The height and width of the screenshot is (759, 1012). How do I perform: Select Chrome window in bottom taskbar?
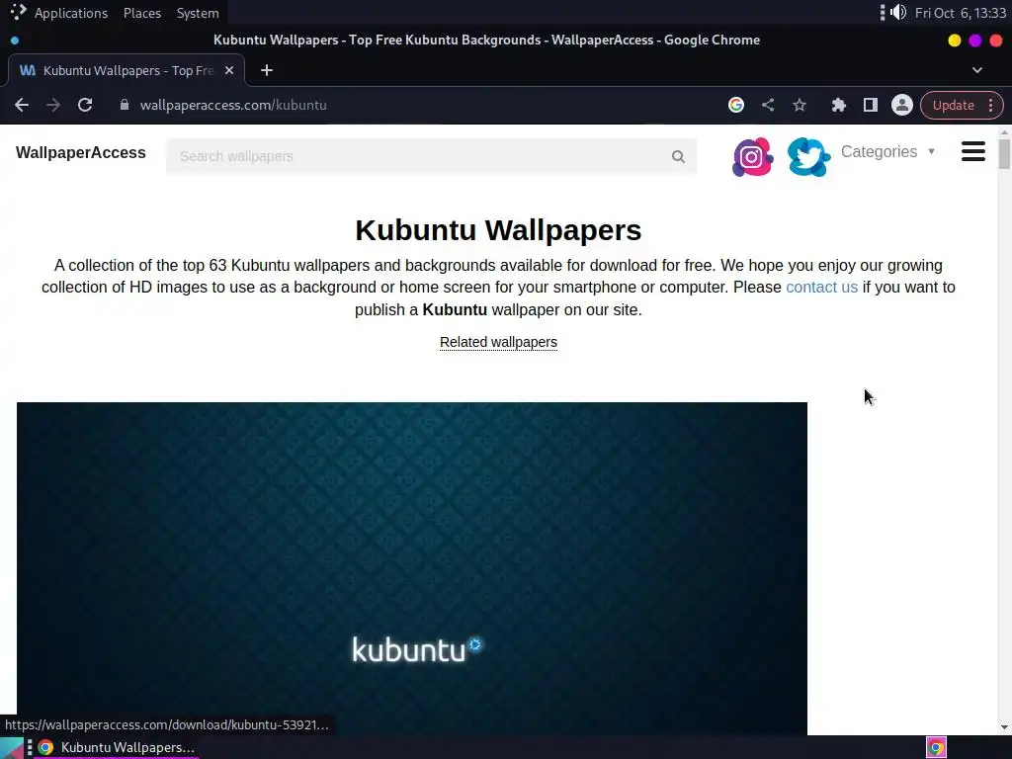[x=117, y=747]
